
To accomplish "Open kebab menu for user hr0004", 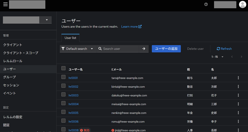I will coord(238,104).
